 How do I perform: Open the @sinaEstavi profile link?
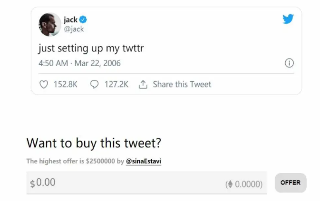(144, 161)
